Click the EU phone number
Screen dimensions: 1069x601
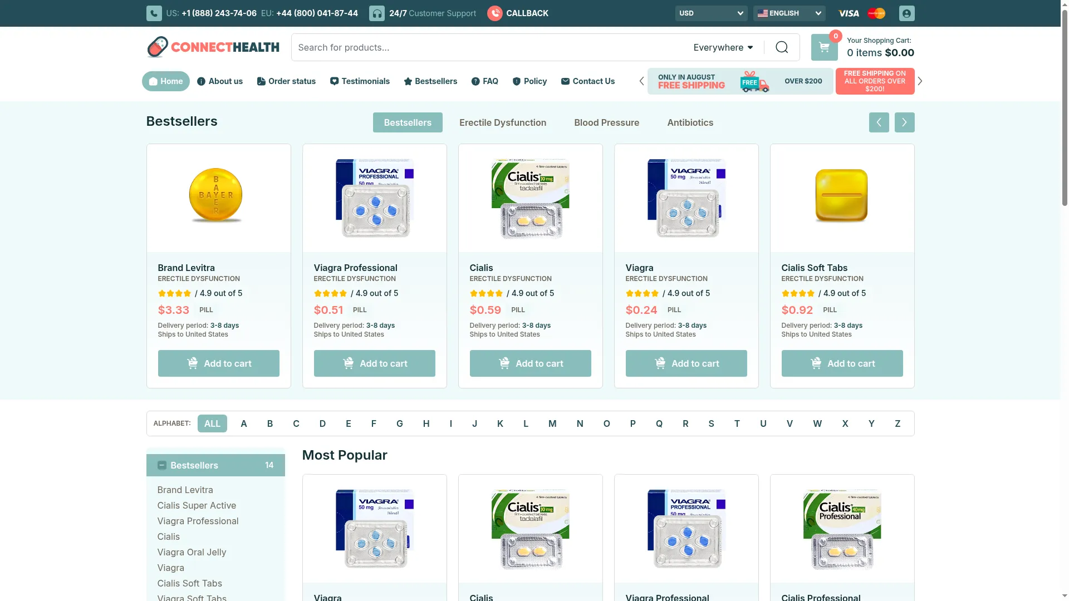point(317,13)
